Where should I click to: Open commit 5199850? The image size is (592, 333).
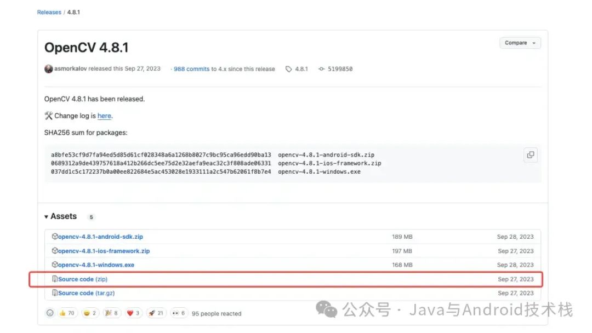(340, 69)
